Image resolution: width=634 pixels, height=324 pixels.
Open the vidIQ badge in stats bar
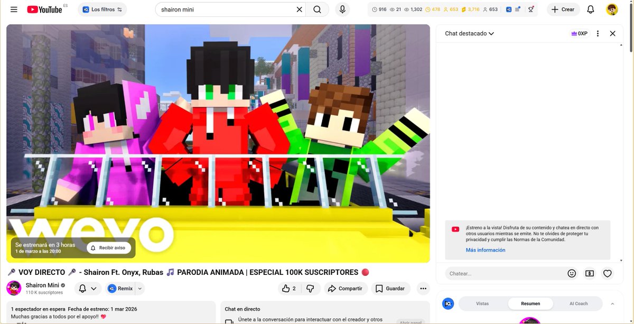pyautogui.click(x=509, y=10)
